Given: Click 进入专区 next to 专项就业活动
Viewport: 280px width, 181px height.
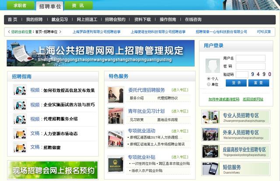Looking at the screenshot, I should 180,131.
